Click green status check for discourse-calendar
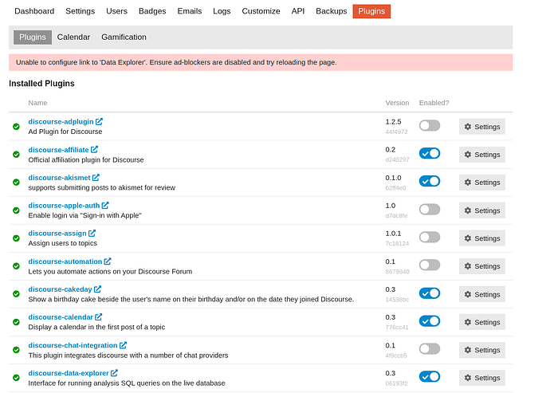This screenshot has height=393, width=550. click(16, 322)
